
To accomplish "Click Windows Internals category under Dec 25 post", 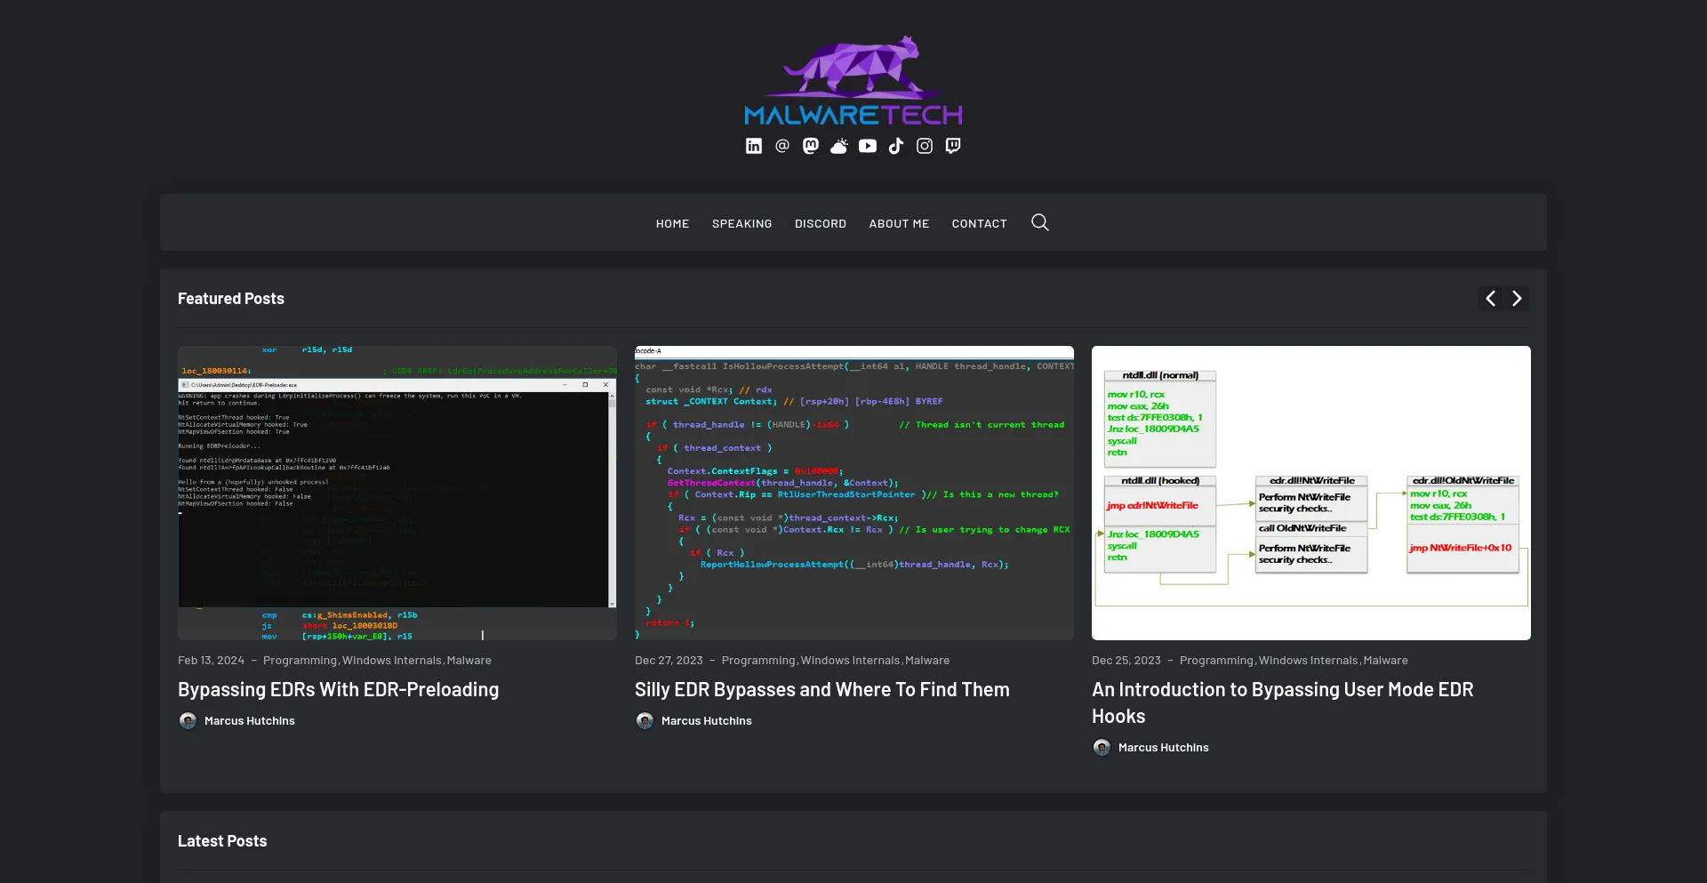I will tap(1309, 661).
